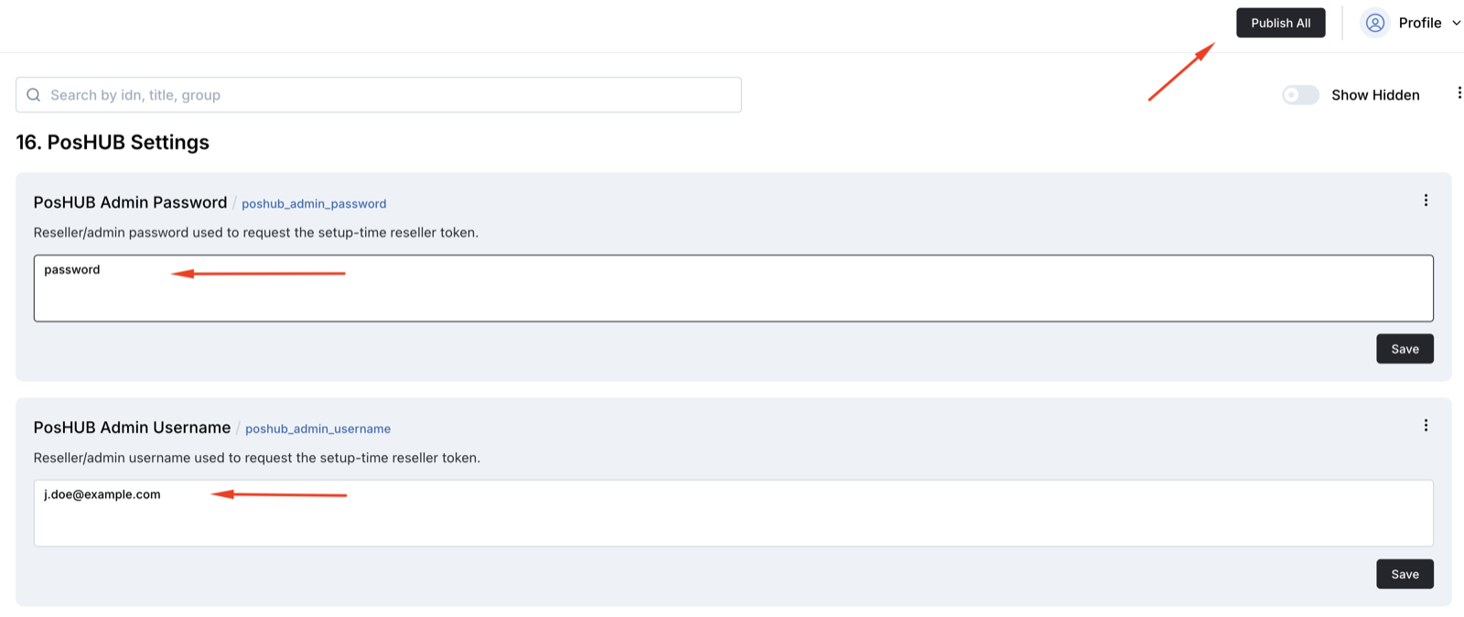
Task: Click the Profile label text
Action: 1419,23
